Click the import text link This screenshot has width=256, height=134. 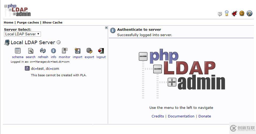point(77,57)
